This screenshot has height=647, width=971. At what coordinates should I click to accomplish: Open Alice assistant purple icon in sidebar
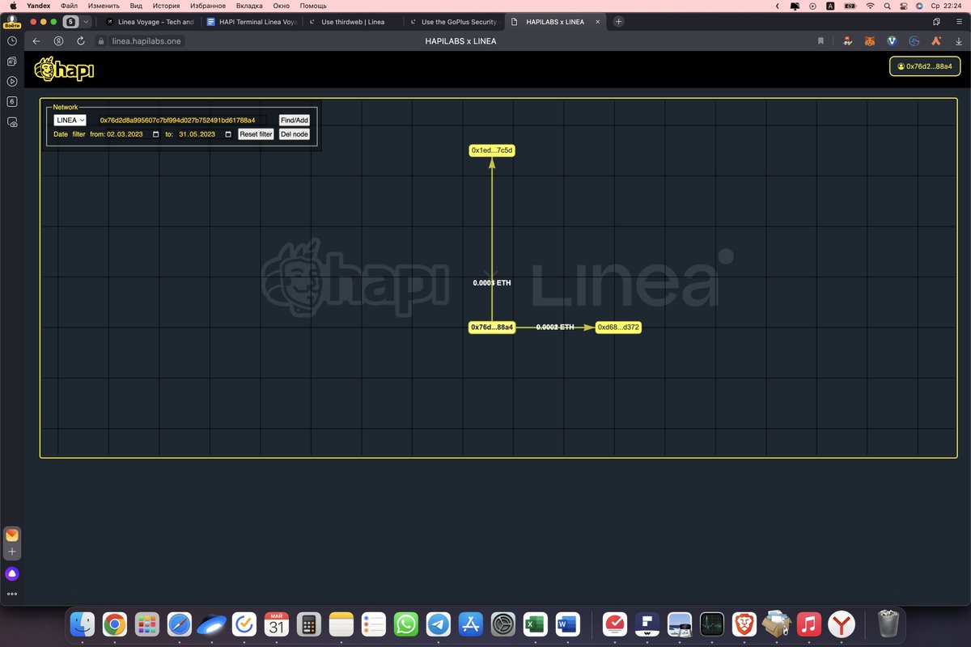point(12,573)
